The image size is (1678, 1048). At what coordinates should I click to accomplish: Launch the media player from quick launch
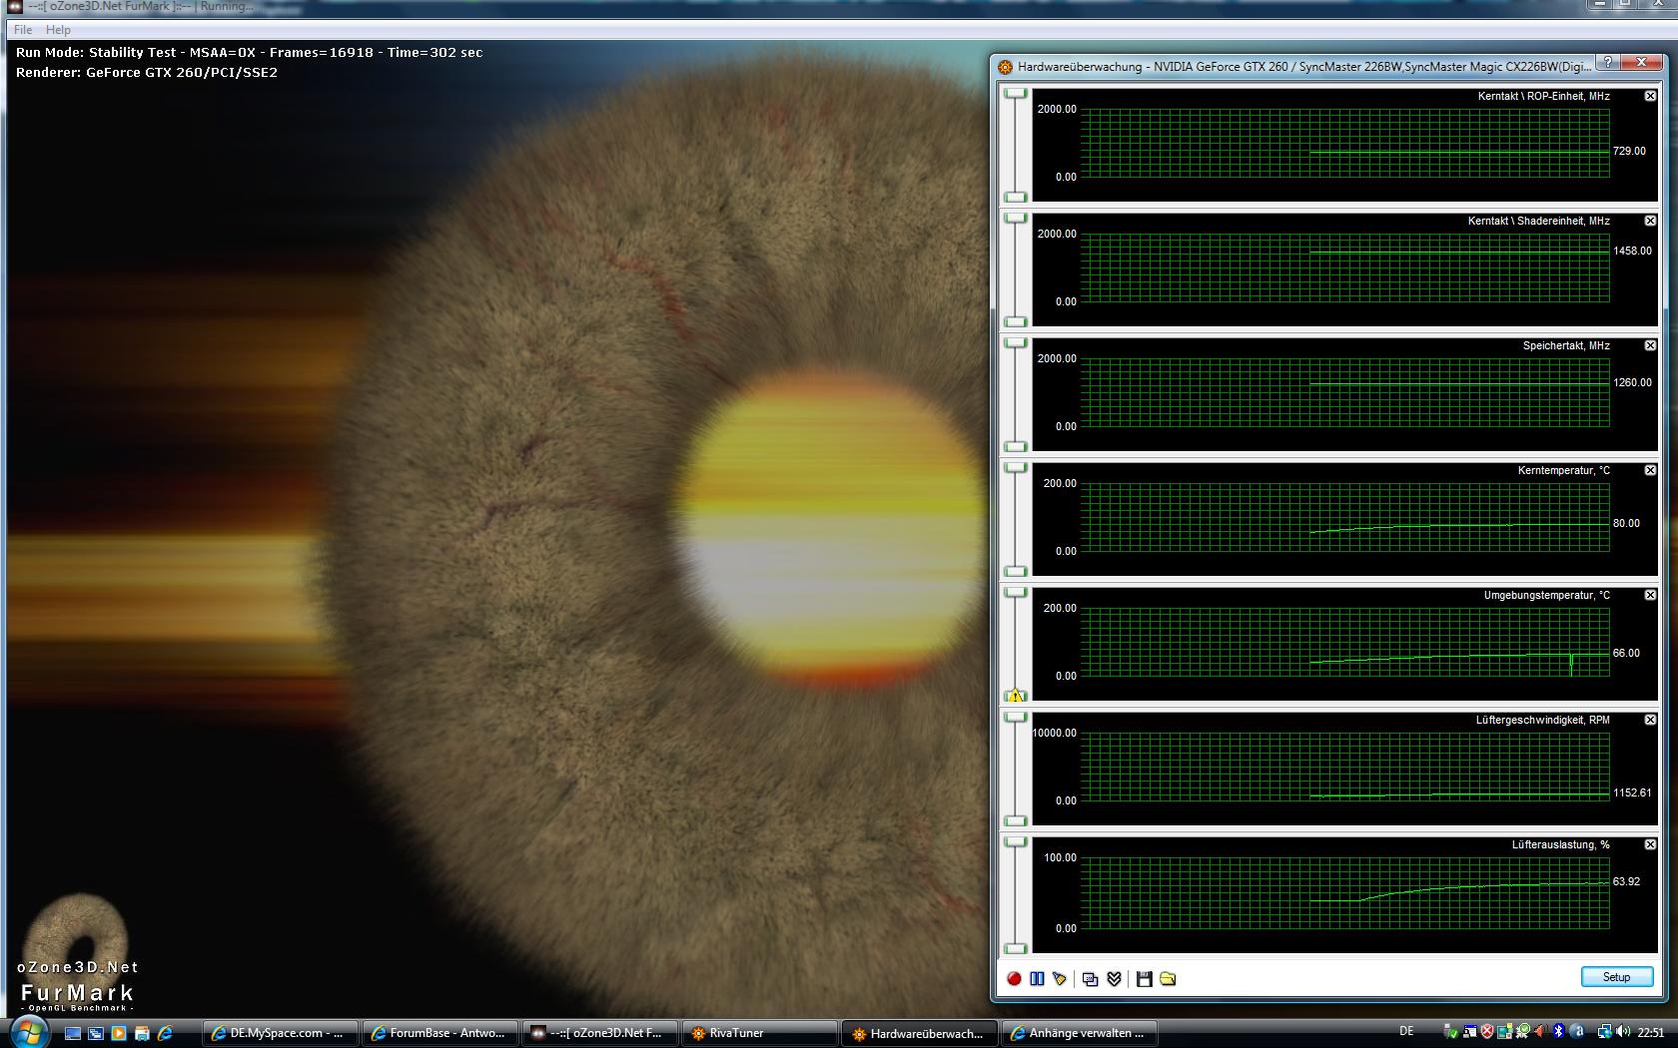coord(119,1033)
